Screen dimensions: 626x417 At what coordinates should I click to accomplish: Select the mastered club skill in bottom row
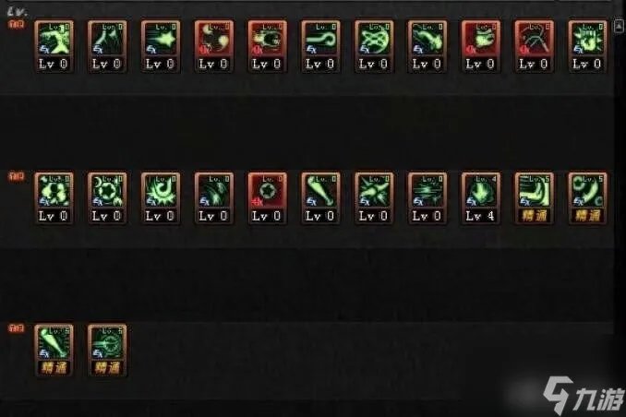54,351
